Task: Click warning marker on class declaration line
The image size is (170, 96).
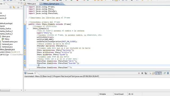Action: [25, 24]
